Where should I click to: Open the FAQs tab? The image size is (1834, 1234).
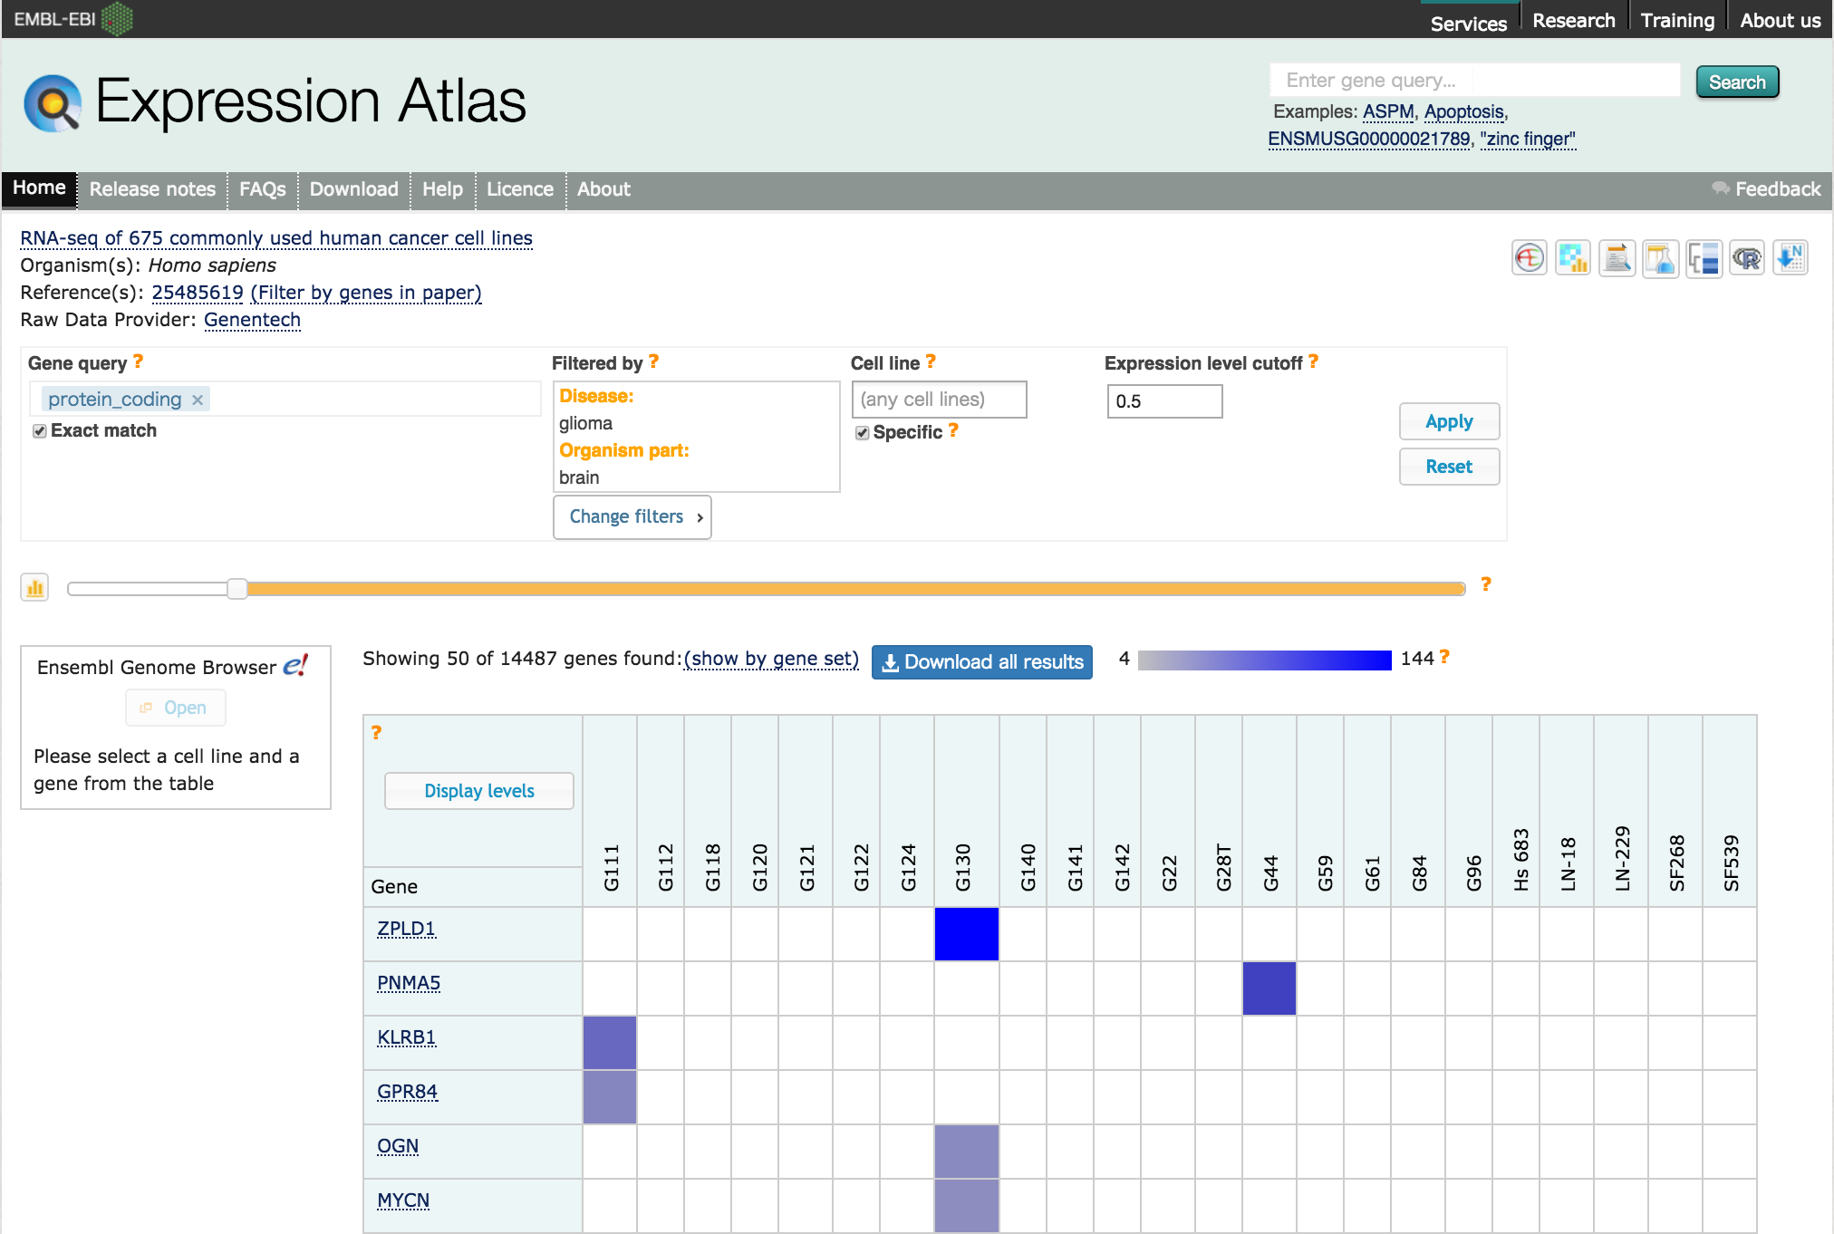263,189
